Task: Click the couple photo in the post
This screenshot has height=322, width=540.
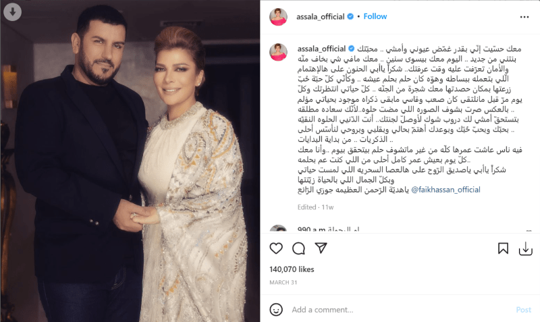Action: coord(130,161)
